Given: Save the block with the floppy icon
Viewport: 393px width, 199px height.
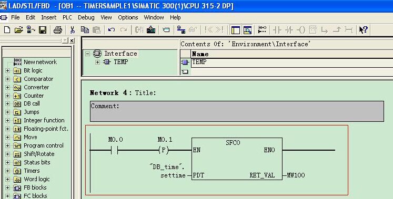Looking at the screenshot, I should 43,30.
